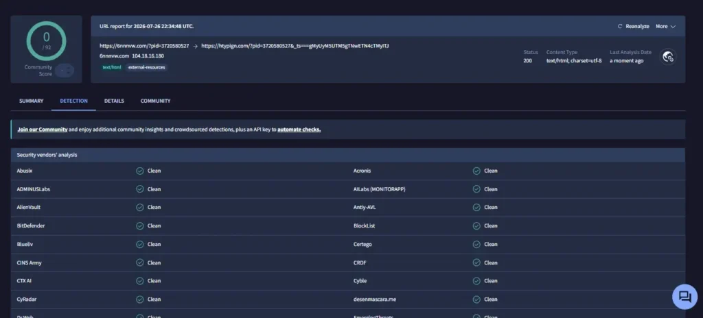Click the ADMINUSLabs vendor name
The height and width of the screenshot is (318, 703).
pyautogui.click(x=34, y=189)
